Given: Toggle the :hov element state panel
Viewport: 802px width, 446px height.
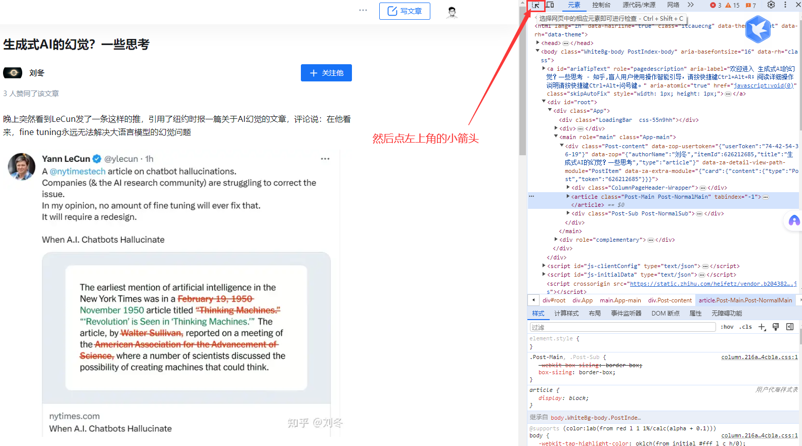Looking at the screenshot, I should [x=727, y=327].
